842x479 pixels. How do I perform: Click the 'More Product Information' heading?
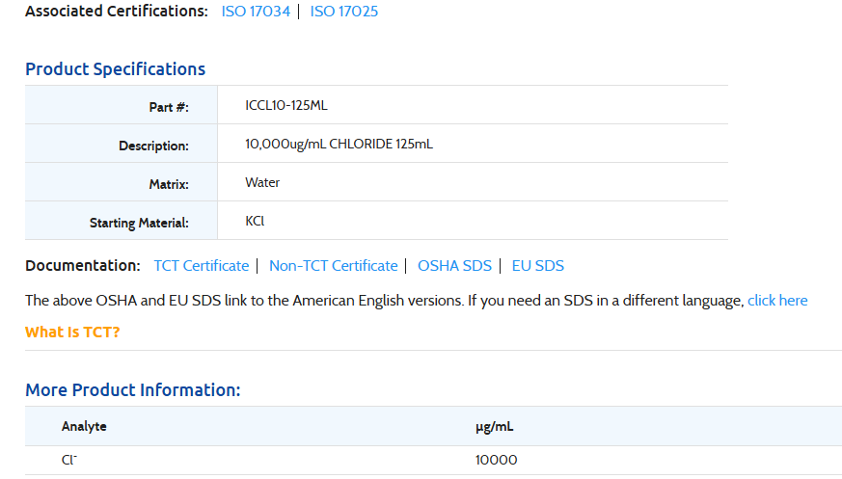132,390
